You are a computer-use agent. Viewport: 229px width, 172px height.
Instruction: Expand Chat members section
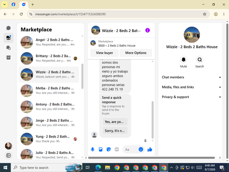click(x=191, y=77)
